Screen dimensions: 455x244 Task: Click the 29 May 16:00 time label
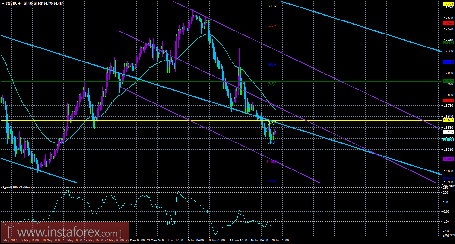(x=156, y=240)
